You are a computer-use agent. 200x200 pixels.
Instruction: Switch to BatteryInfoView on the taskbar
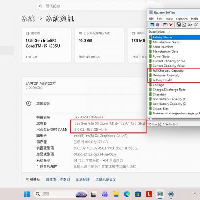pyautogui.click(x=160, y=194)
